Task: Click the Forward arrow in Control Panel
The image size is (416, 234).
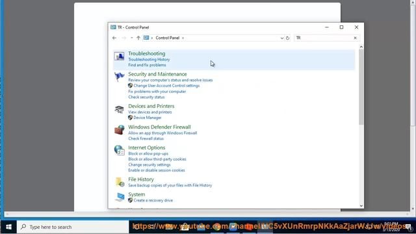Action: [x=123, y=38]
